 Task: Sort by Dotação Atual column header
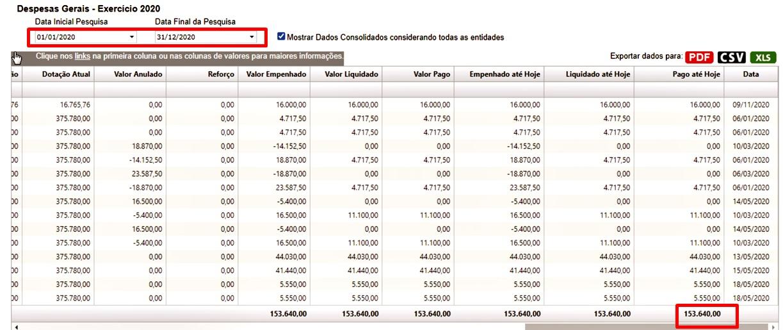[x=67, y=74]
